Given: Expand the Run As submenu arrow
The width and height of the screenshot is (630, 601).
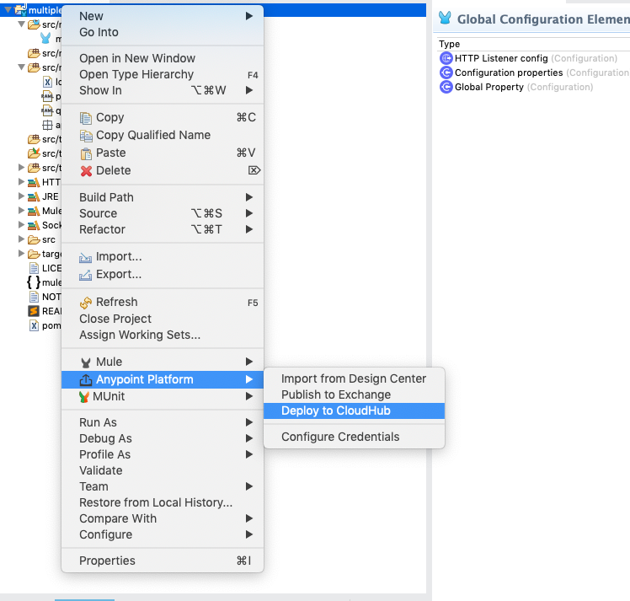Looking at the screenshot, I should [x=249, y=422].
